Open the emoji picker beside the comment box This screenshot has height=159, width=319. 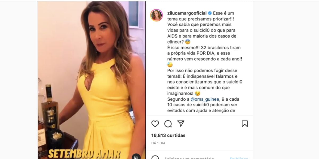(x=155, y=158)
